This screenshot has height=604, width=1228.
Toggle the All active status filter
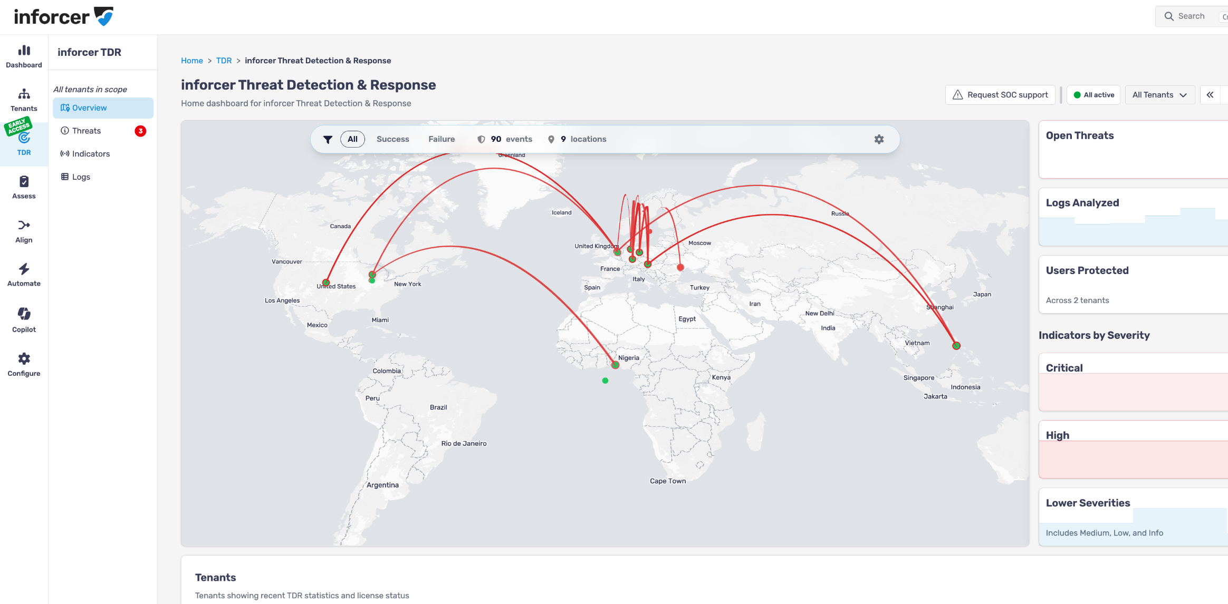point(1093,95)
